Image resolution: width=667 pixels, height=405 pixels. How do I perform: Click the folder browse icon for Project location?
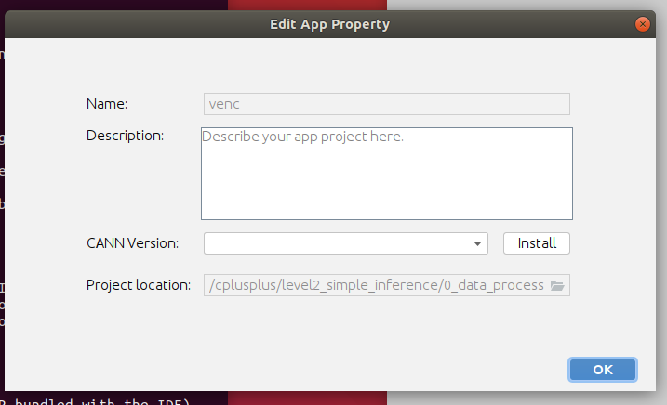tap(557, 285)
